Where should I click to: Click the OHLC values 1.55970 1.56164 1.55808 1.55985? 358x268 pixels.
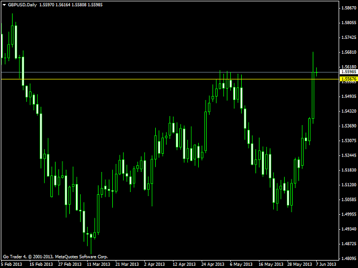click(71, 5)
